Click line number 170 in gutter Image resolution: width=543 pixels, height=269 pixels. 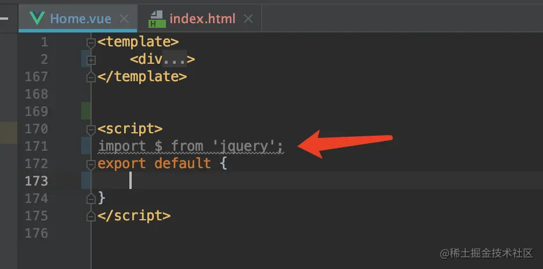click(x=37, y=129)
